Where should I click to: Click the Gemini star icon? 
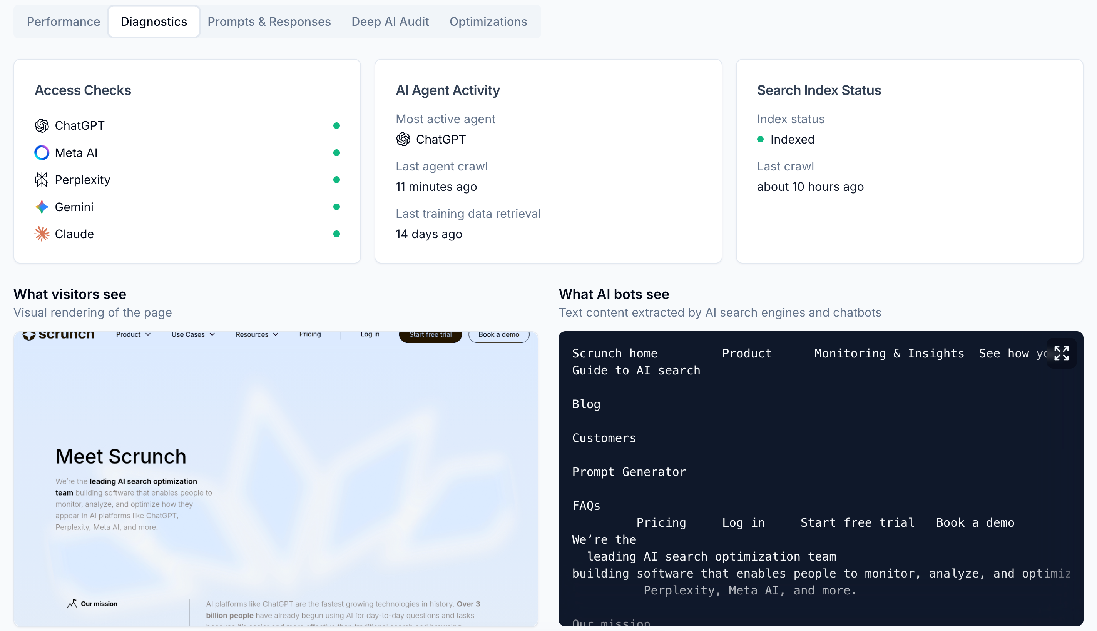[x=42, y=207]
